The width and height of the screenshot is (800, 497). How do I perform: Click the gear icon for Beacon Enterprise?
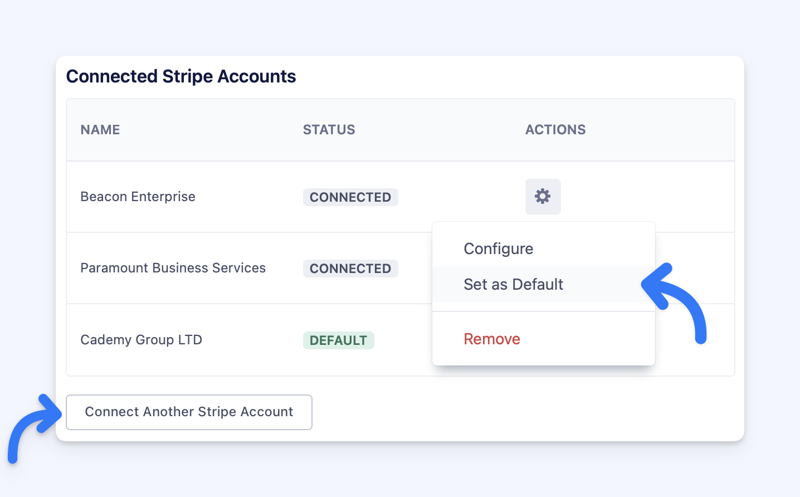(x=543, y=197)
